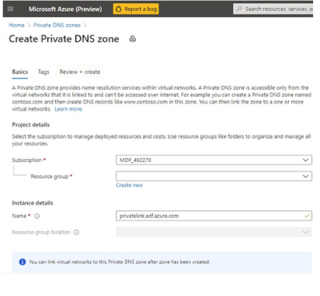Expand the Subscription dropdown
This screenshot has height=296, width=320.
(214, 160)
